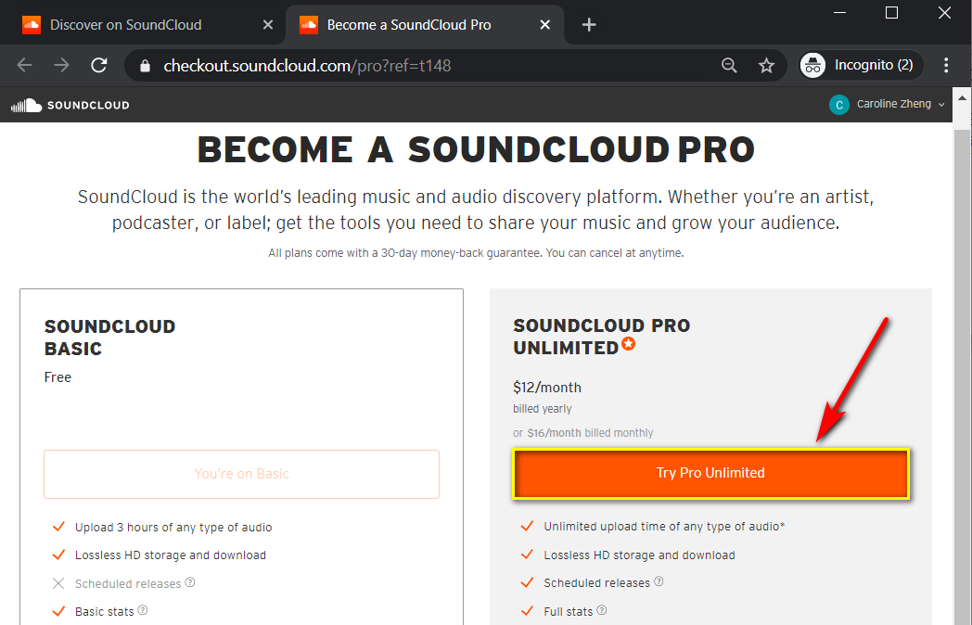
Task: Click info icon beside Basic stats
Action: point(143,611)
